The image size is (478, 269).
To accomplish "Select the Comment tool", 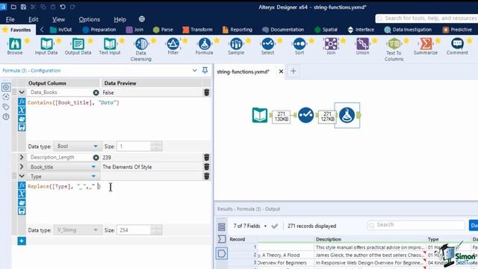I will [457, 46].
